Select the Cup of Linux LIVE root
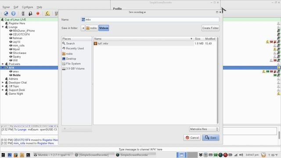Screen dimensions: 281x158 (15, 19)
